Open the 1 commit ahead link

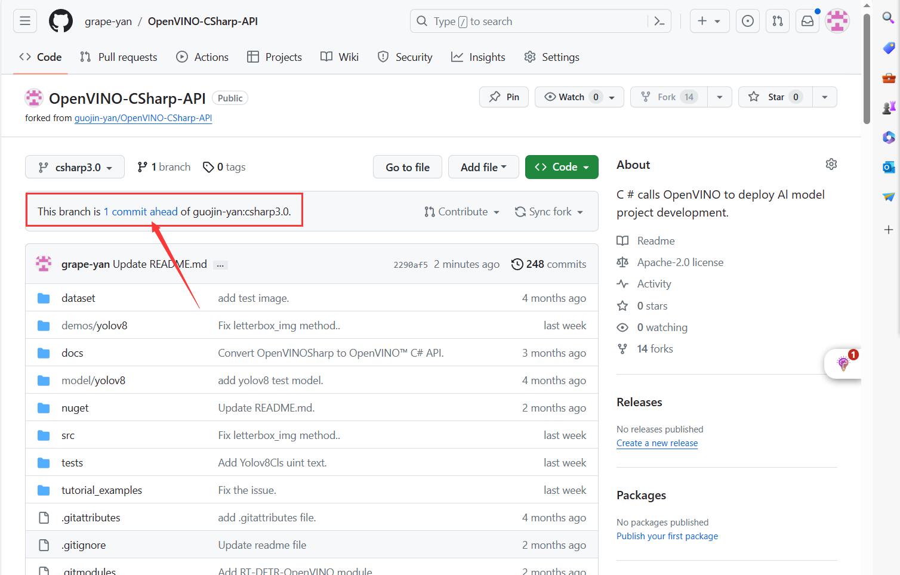pyautogui.click(x=141, y=212)
